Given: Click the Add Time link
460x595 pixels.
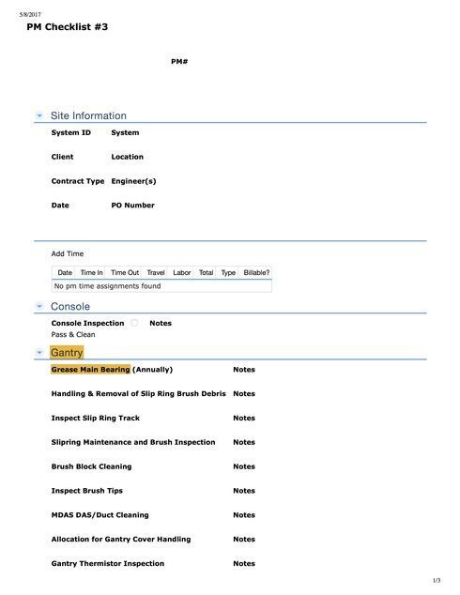Looking at the screenshot, I should coord(68,253).
